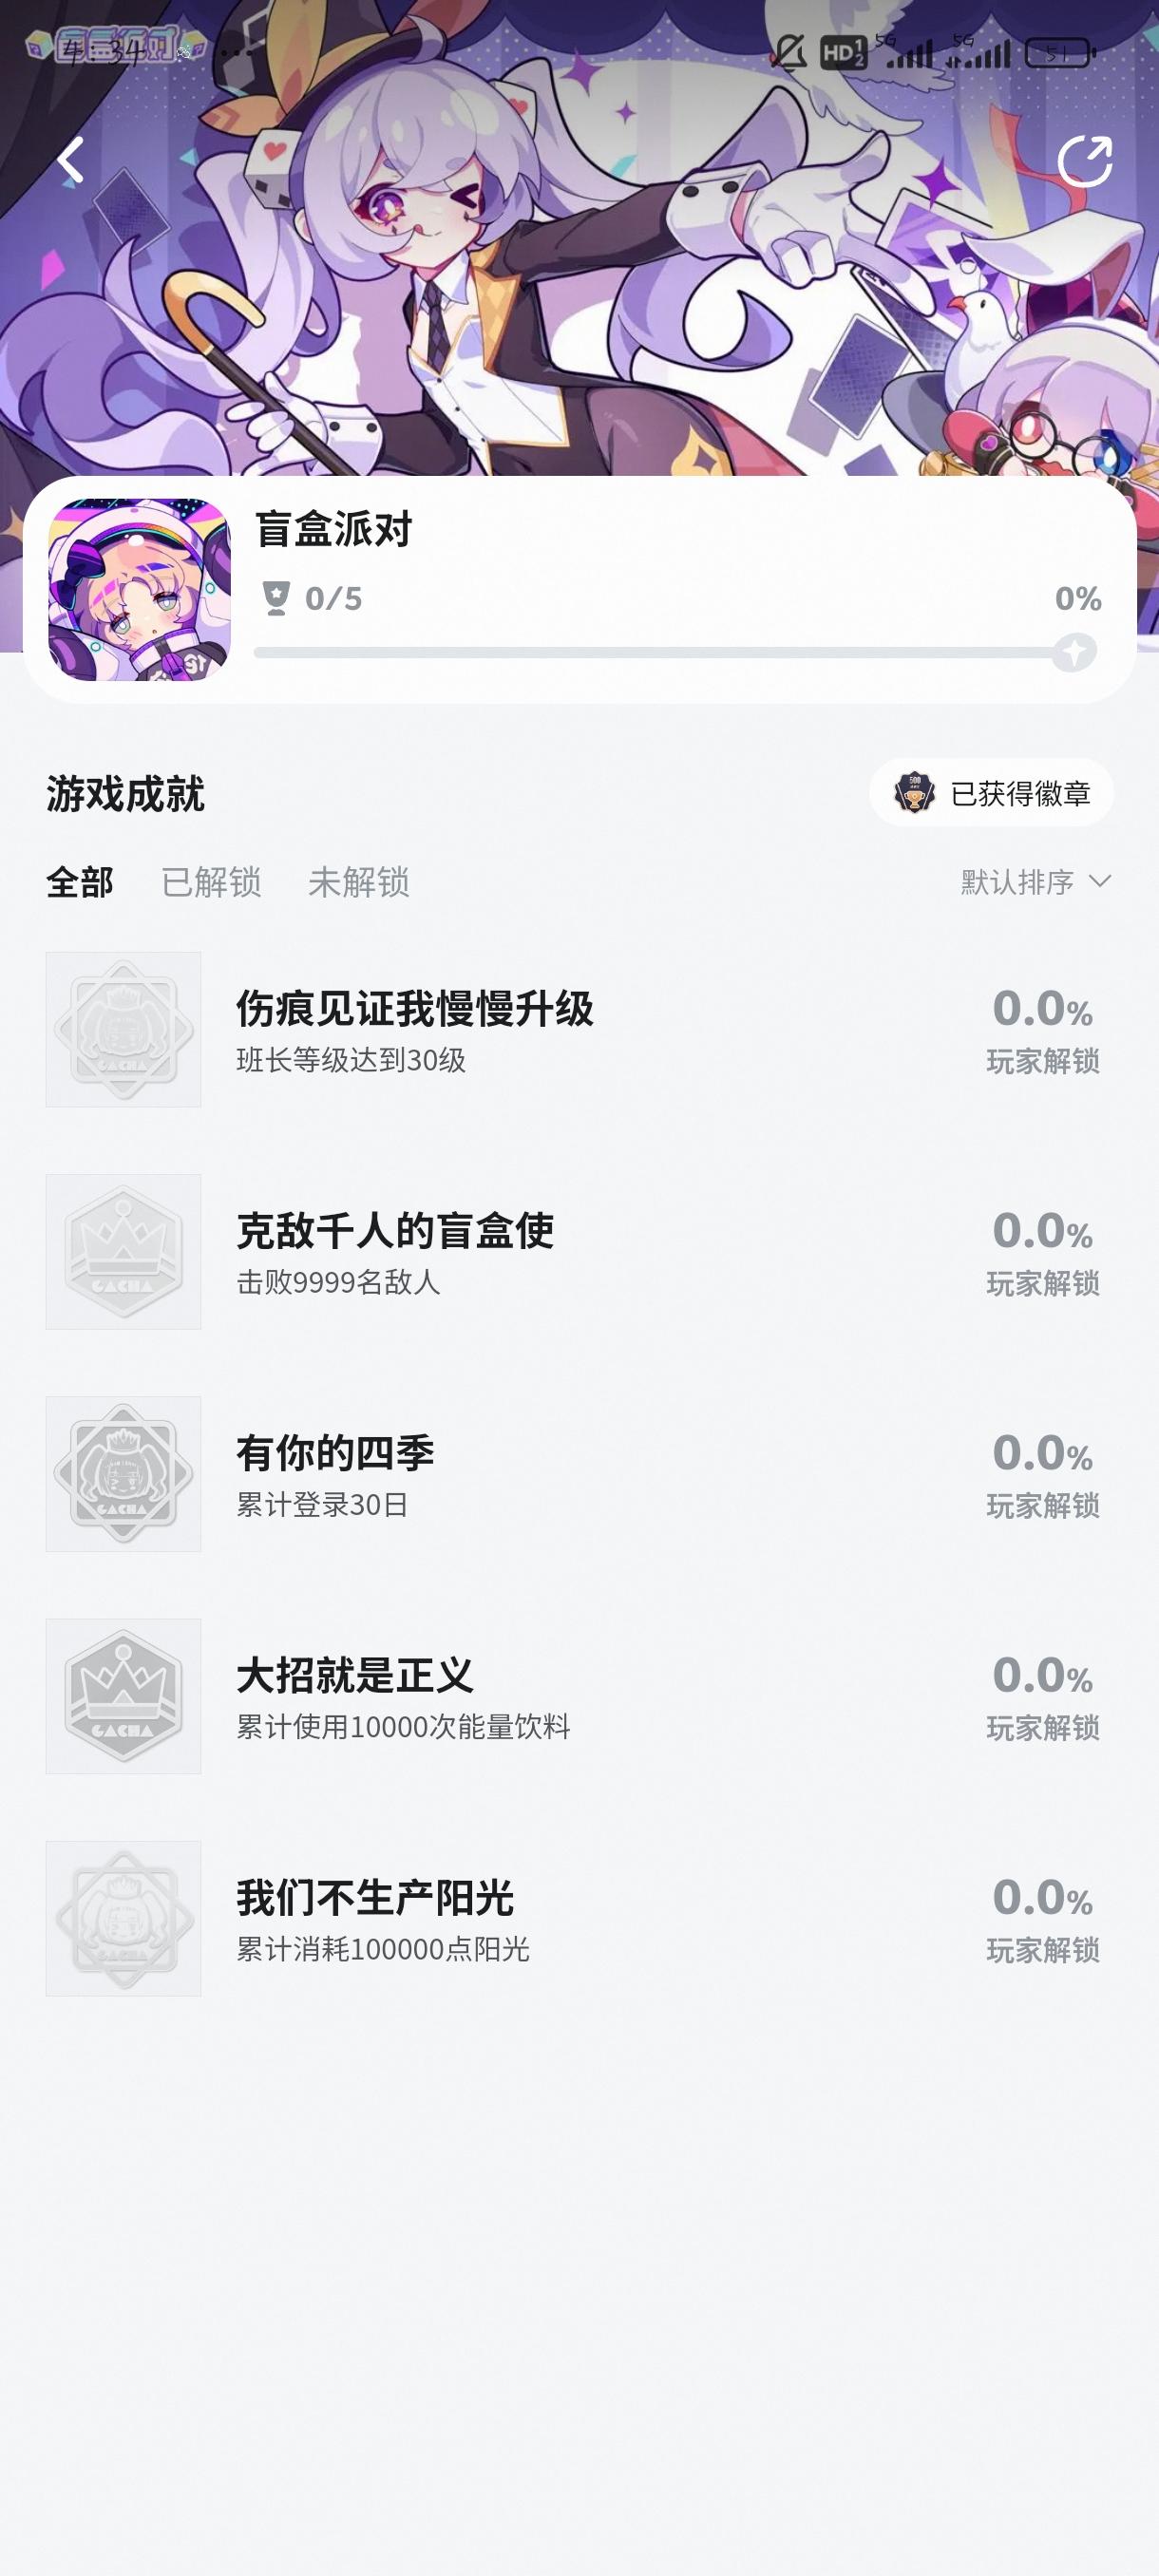Open the 已获得徽章 badge button
1159x2576 pixels.
(x=991, y=793)
